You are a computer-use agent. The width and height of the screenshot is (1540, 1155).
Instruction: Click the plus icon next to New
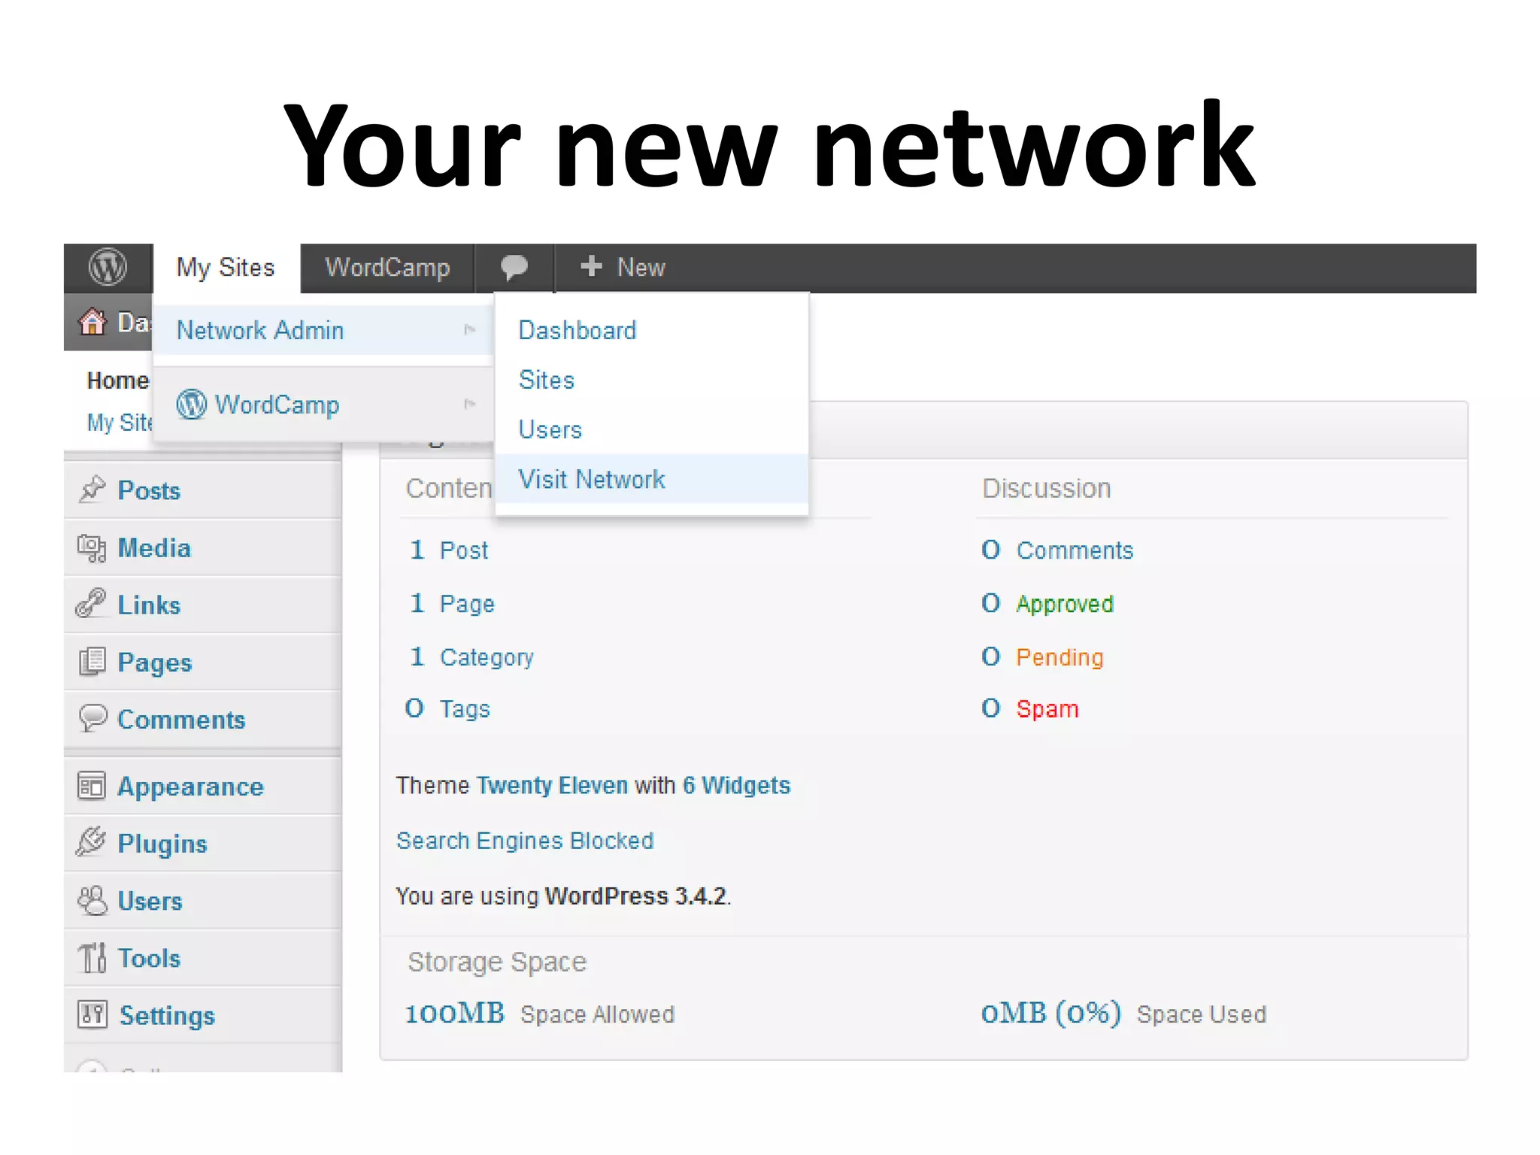point(592,265)
